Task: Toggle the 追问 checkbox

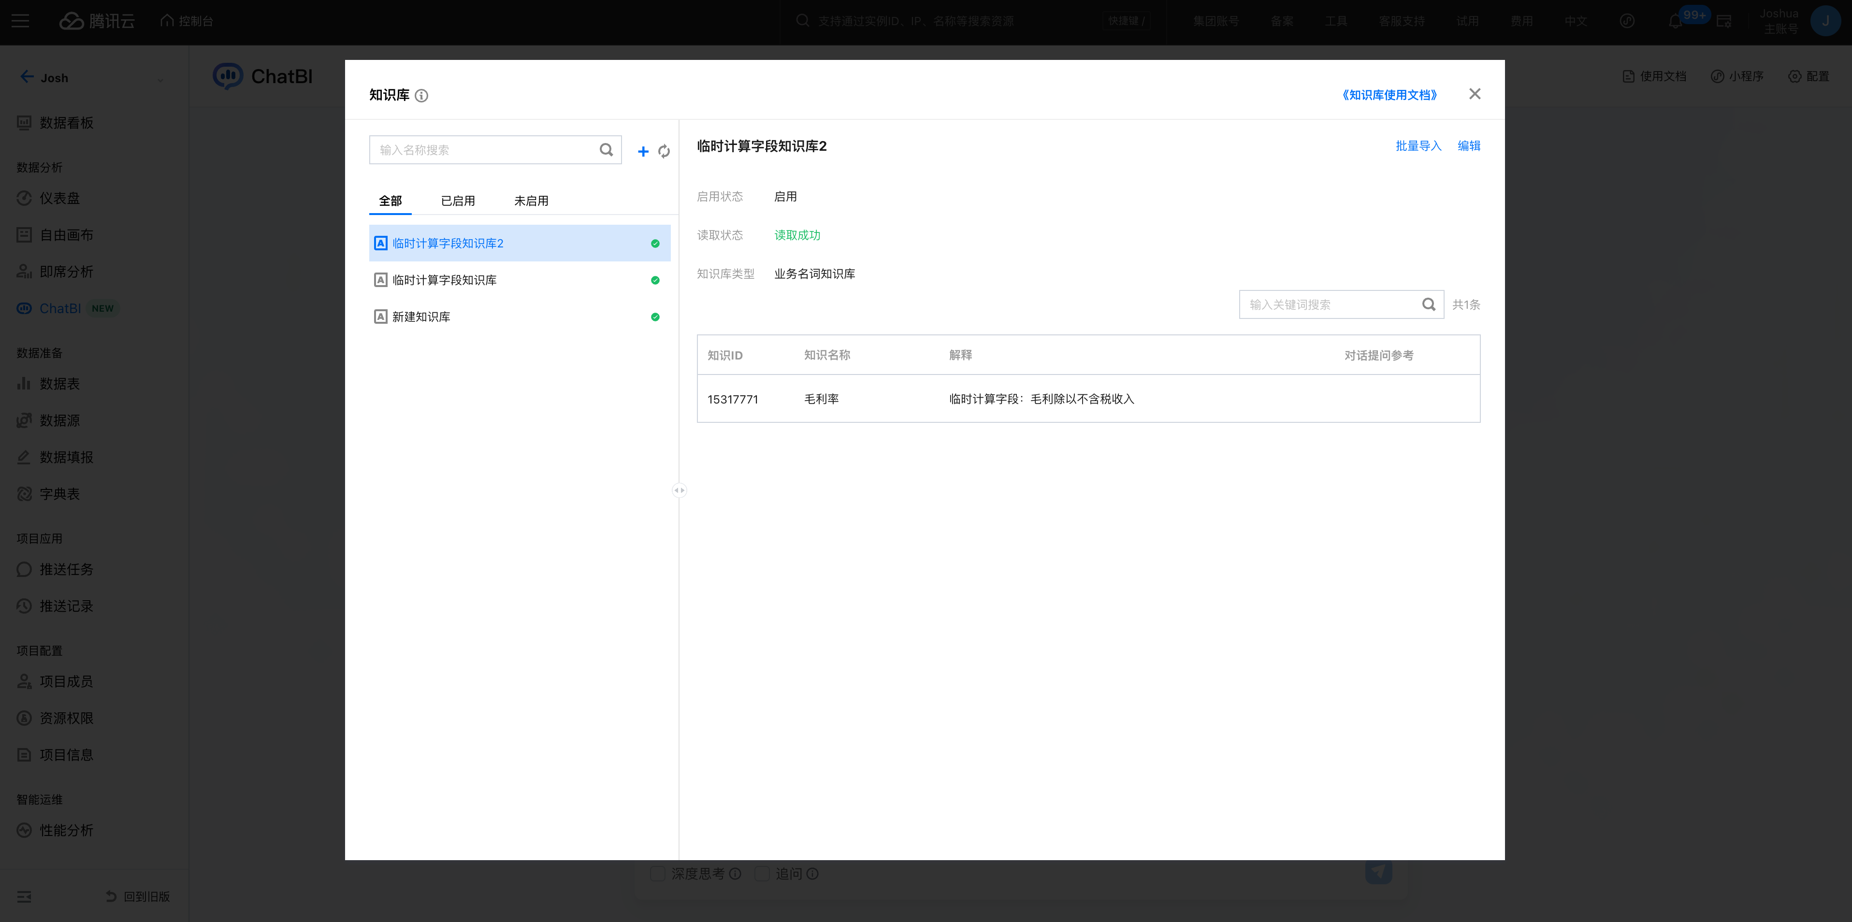Action: (762, 873)
